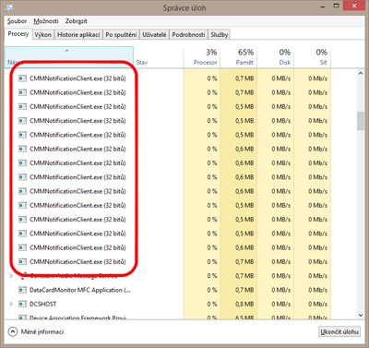Viewport: 369px width, 348px height.
Task: Switch to the Výkon tab
Action: coord(43,35)
